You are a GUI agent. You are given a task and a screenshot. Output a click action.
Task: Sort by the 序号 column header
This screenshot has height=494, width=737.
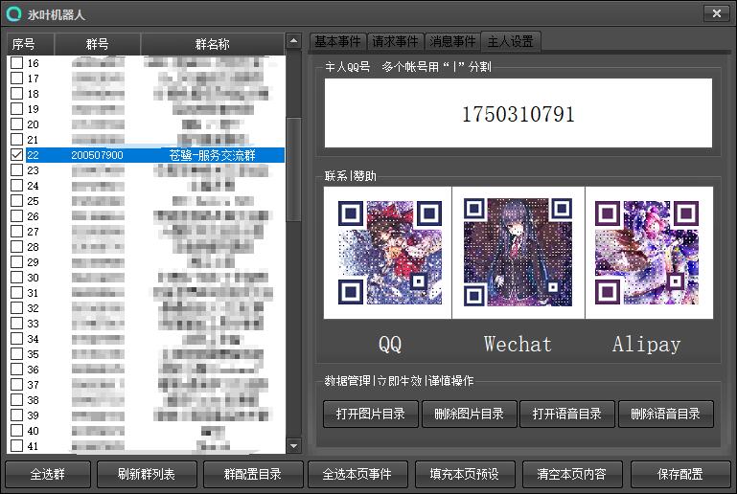pyautogui.click(x=31, y=44)
